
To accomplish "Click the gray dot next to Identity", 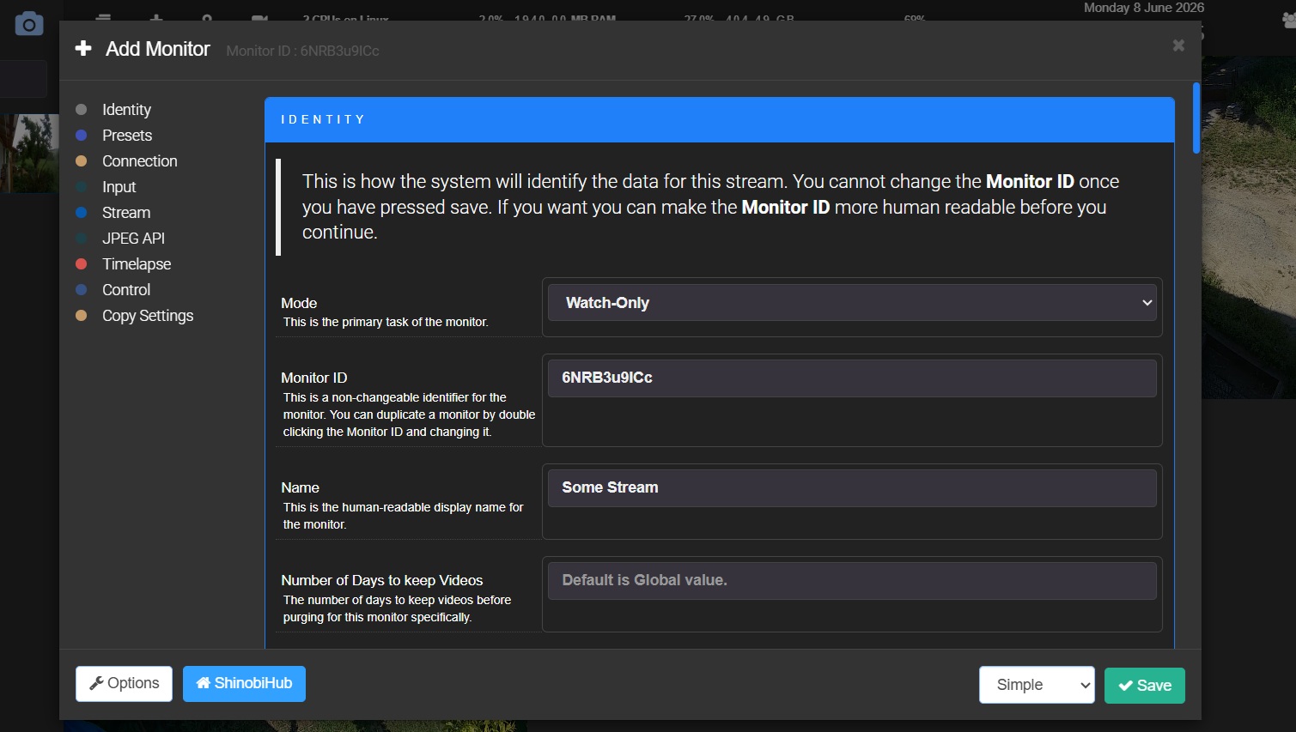I will [82, 110].
